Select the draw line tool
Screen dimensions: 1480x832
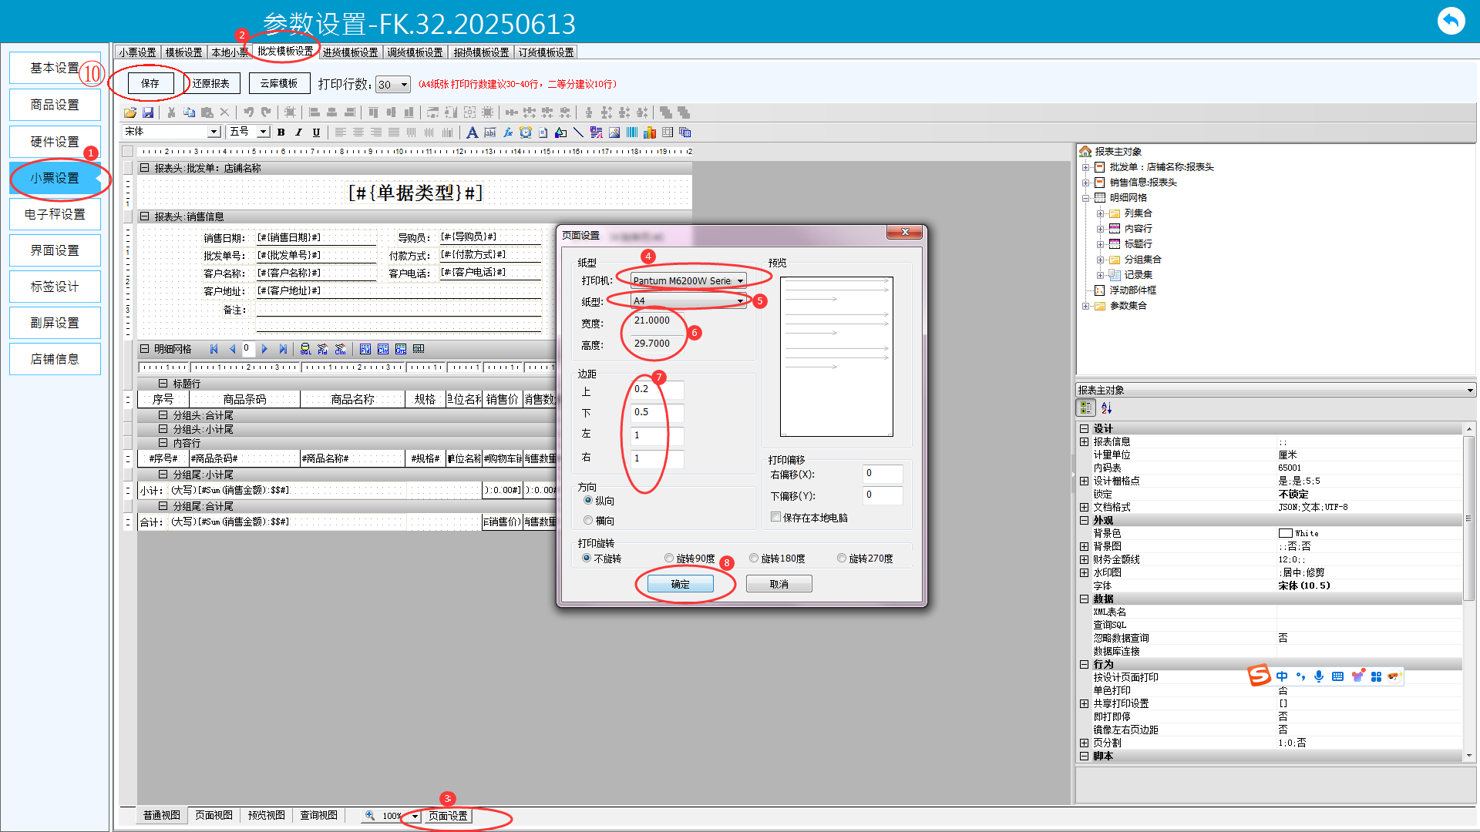point(578,133)
